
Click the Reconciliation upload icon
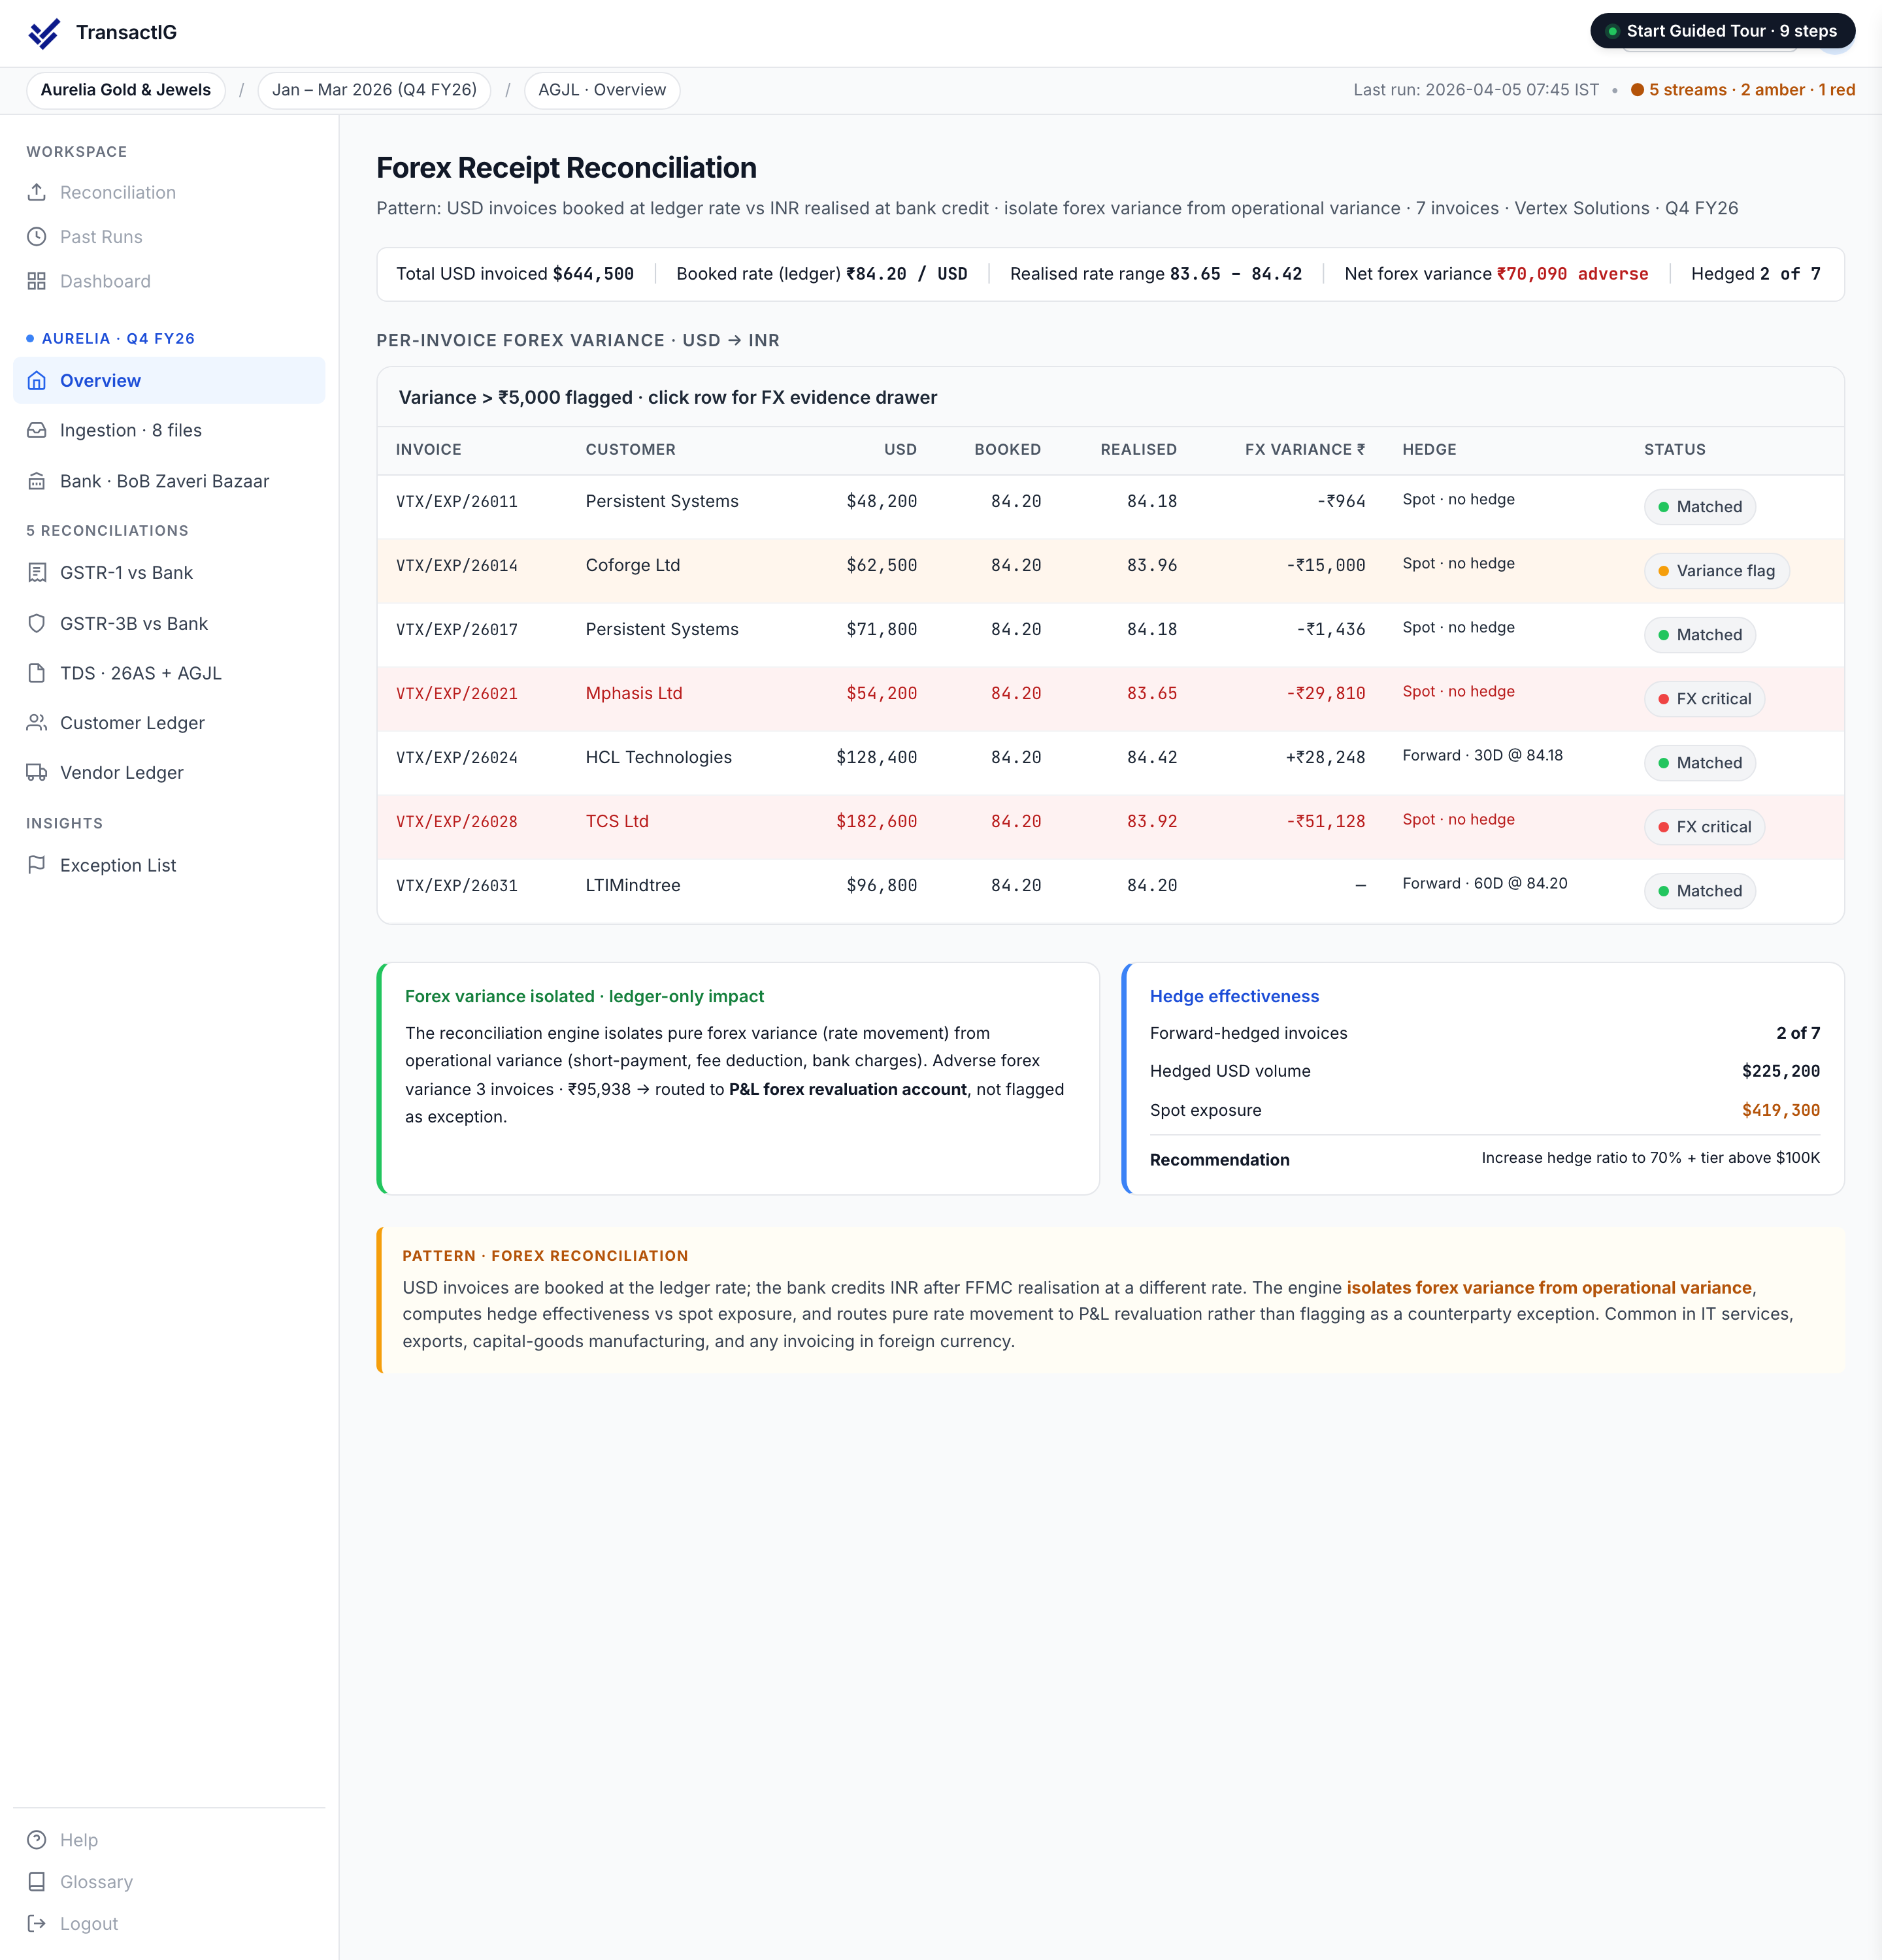click(37, 192)
